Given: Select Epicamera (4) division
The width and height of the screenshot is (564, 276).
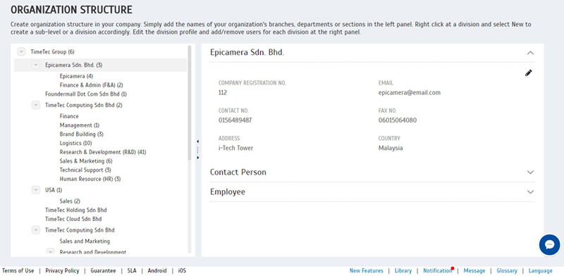Looking at the screenshot, I should click(x=76, y=76).
